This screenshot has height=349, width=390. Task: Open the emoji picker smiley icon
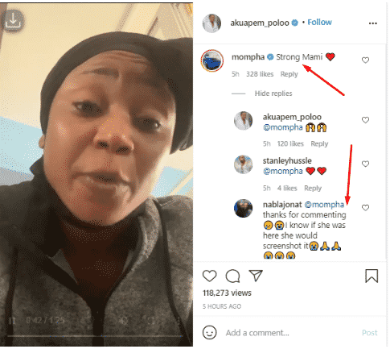coord(210,333)
